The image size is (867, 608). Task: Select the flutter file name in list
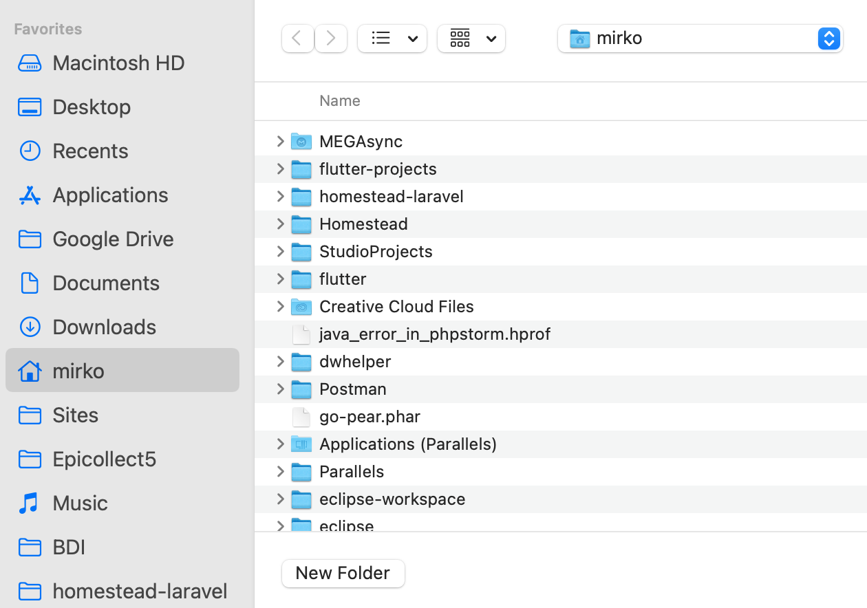click(x=343, y=279)
